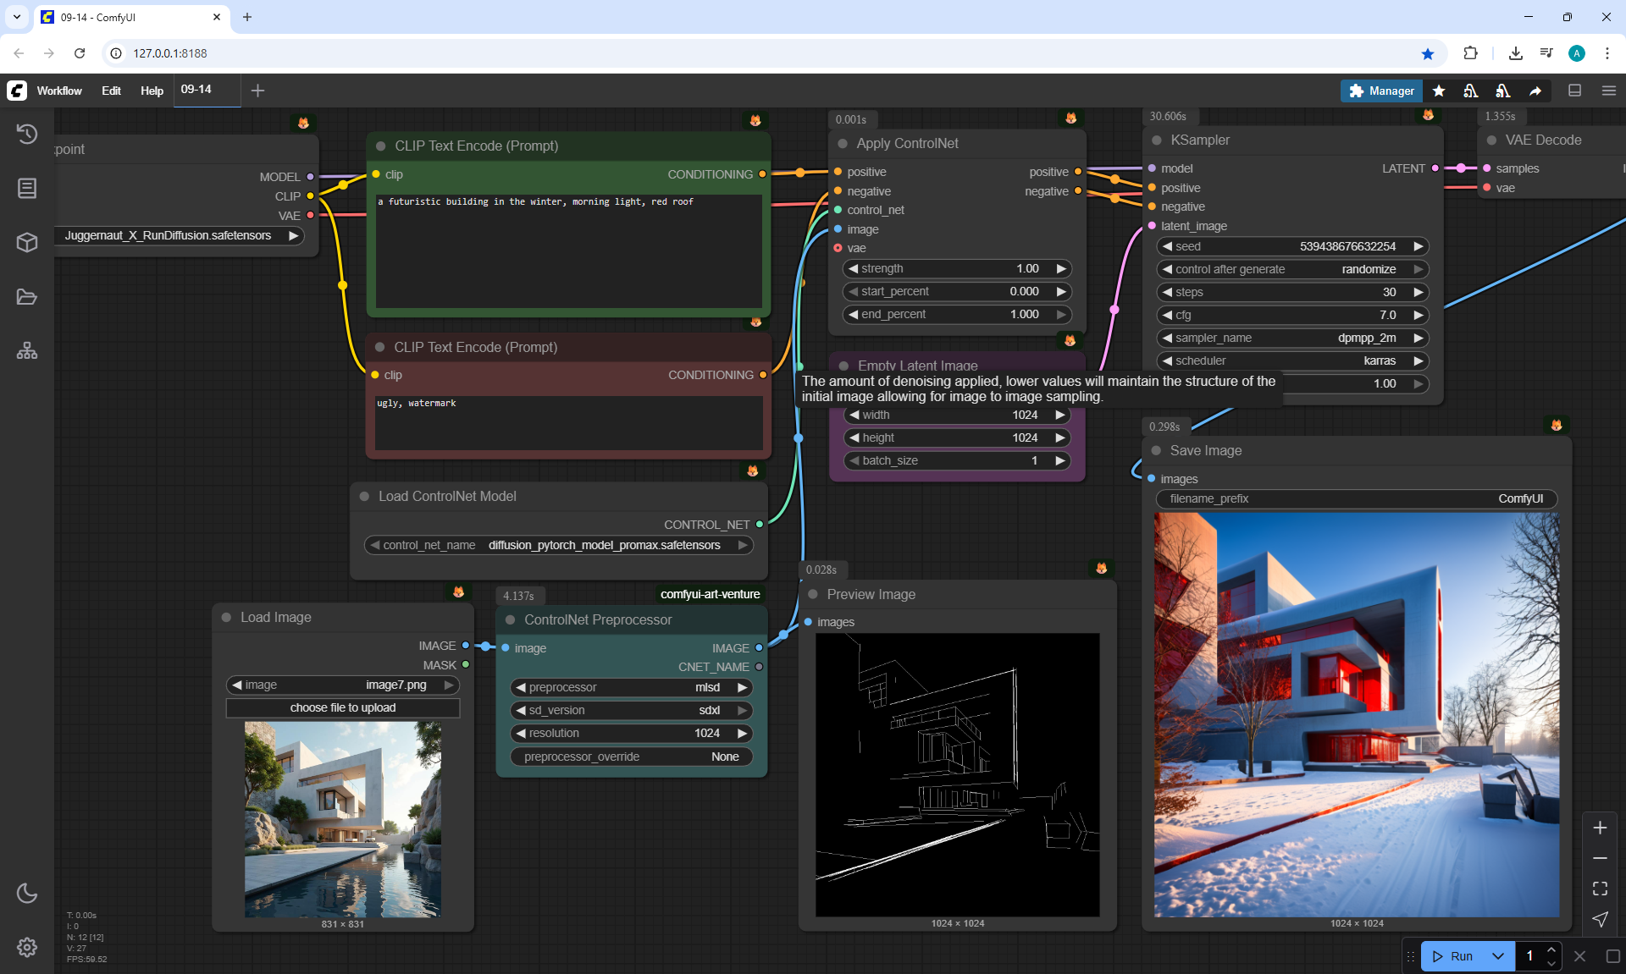This screenshot has width=1626, height=974.
Task: Expand the Run button options arrow
Action: pos(1497,956)
